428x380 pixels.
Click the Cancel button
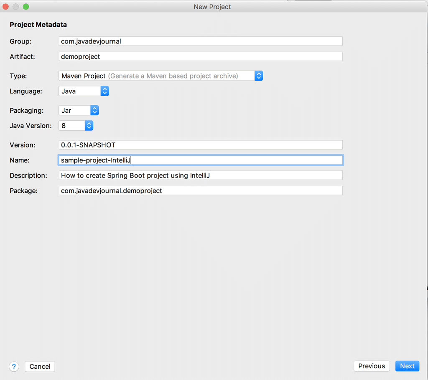[40, 367]
